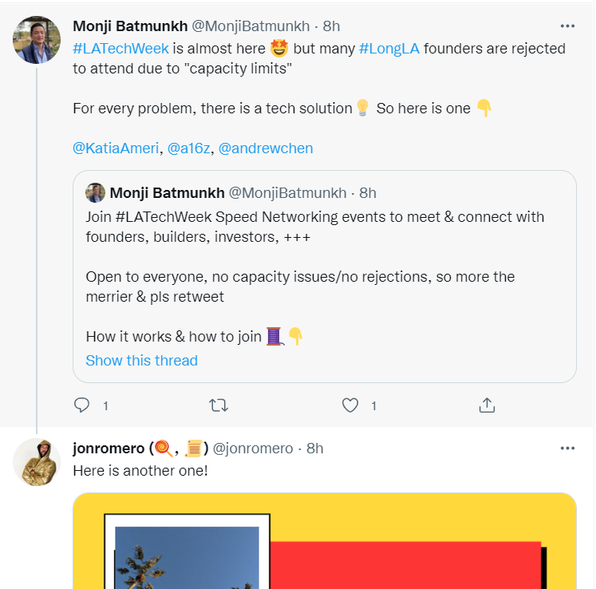
Task: Open Monji Batmunkh's profile avatar
Action: tap(37, 39)
